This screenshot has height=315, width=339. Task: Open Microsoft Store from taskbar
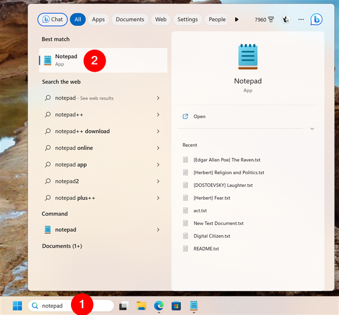[176, 306]
